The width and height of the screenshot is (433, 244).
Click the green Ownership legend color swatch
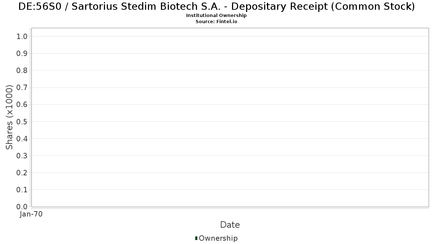[196, 238]
